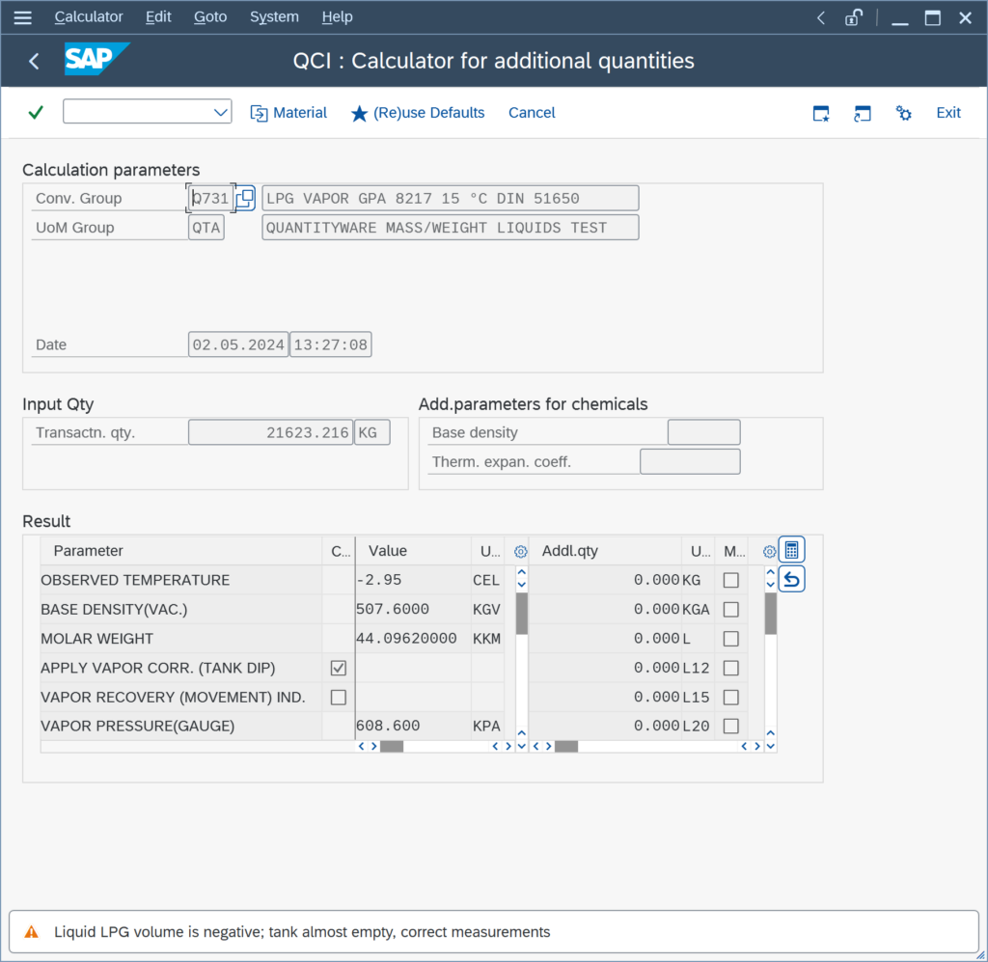
Task: Tick the checkbox in the L20 row
Action: [x=731, y=726]
